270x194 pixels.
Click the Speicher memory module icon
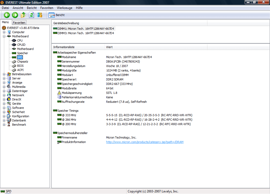[x=14, y=53]
